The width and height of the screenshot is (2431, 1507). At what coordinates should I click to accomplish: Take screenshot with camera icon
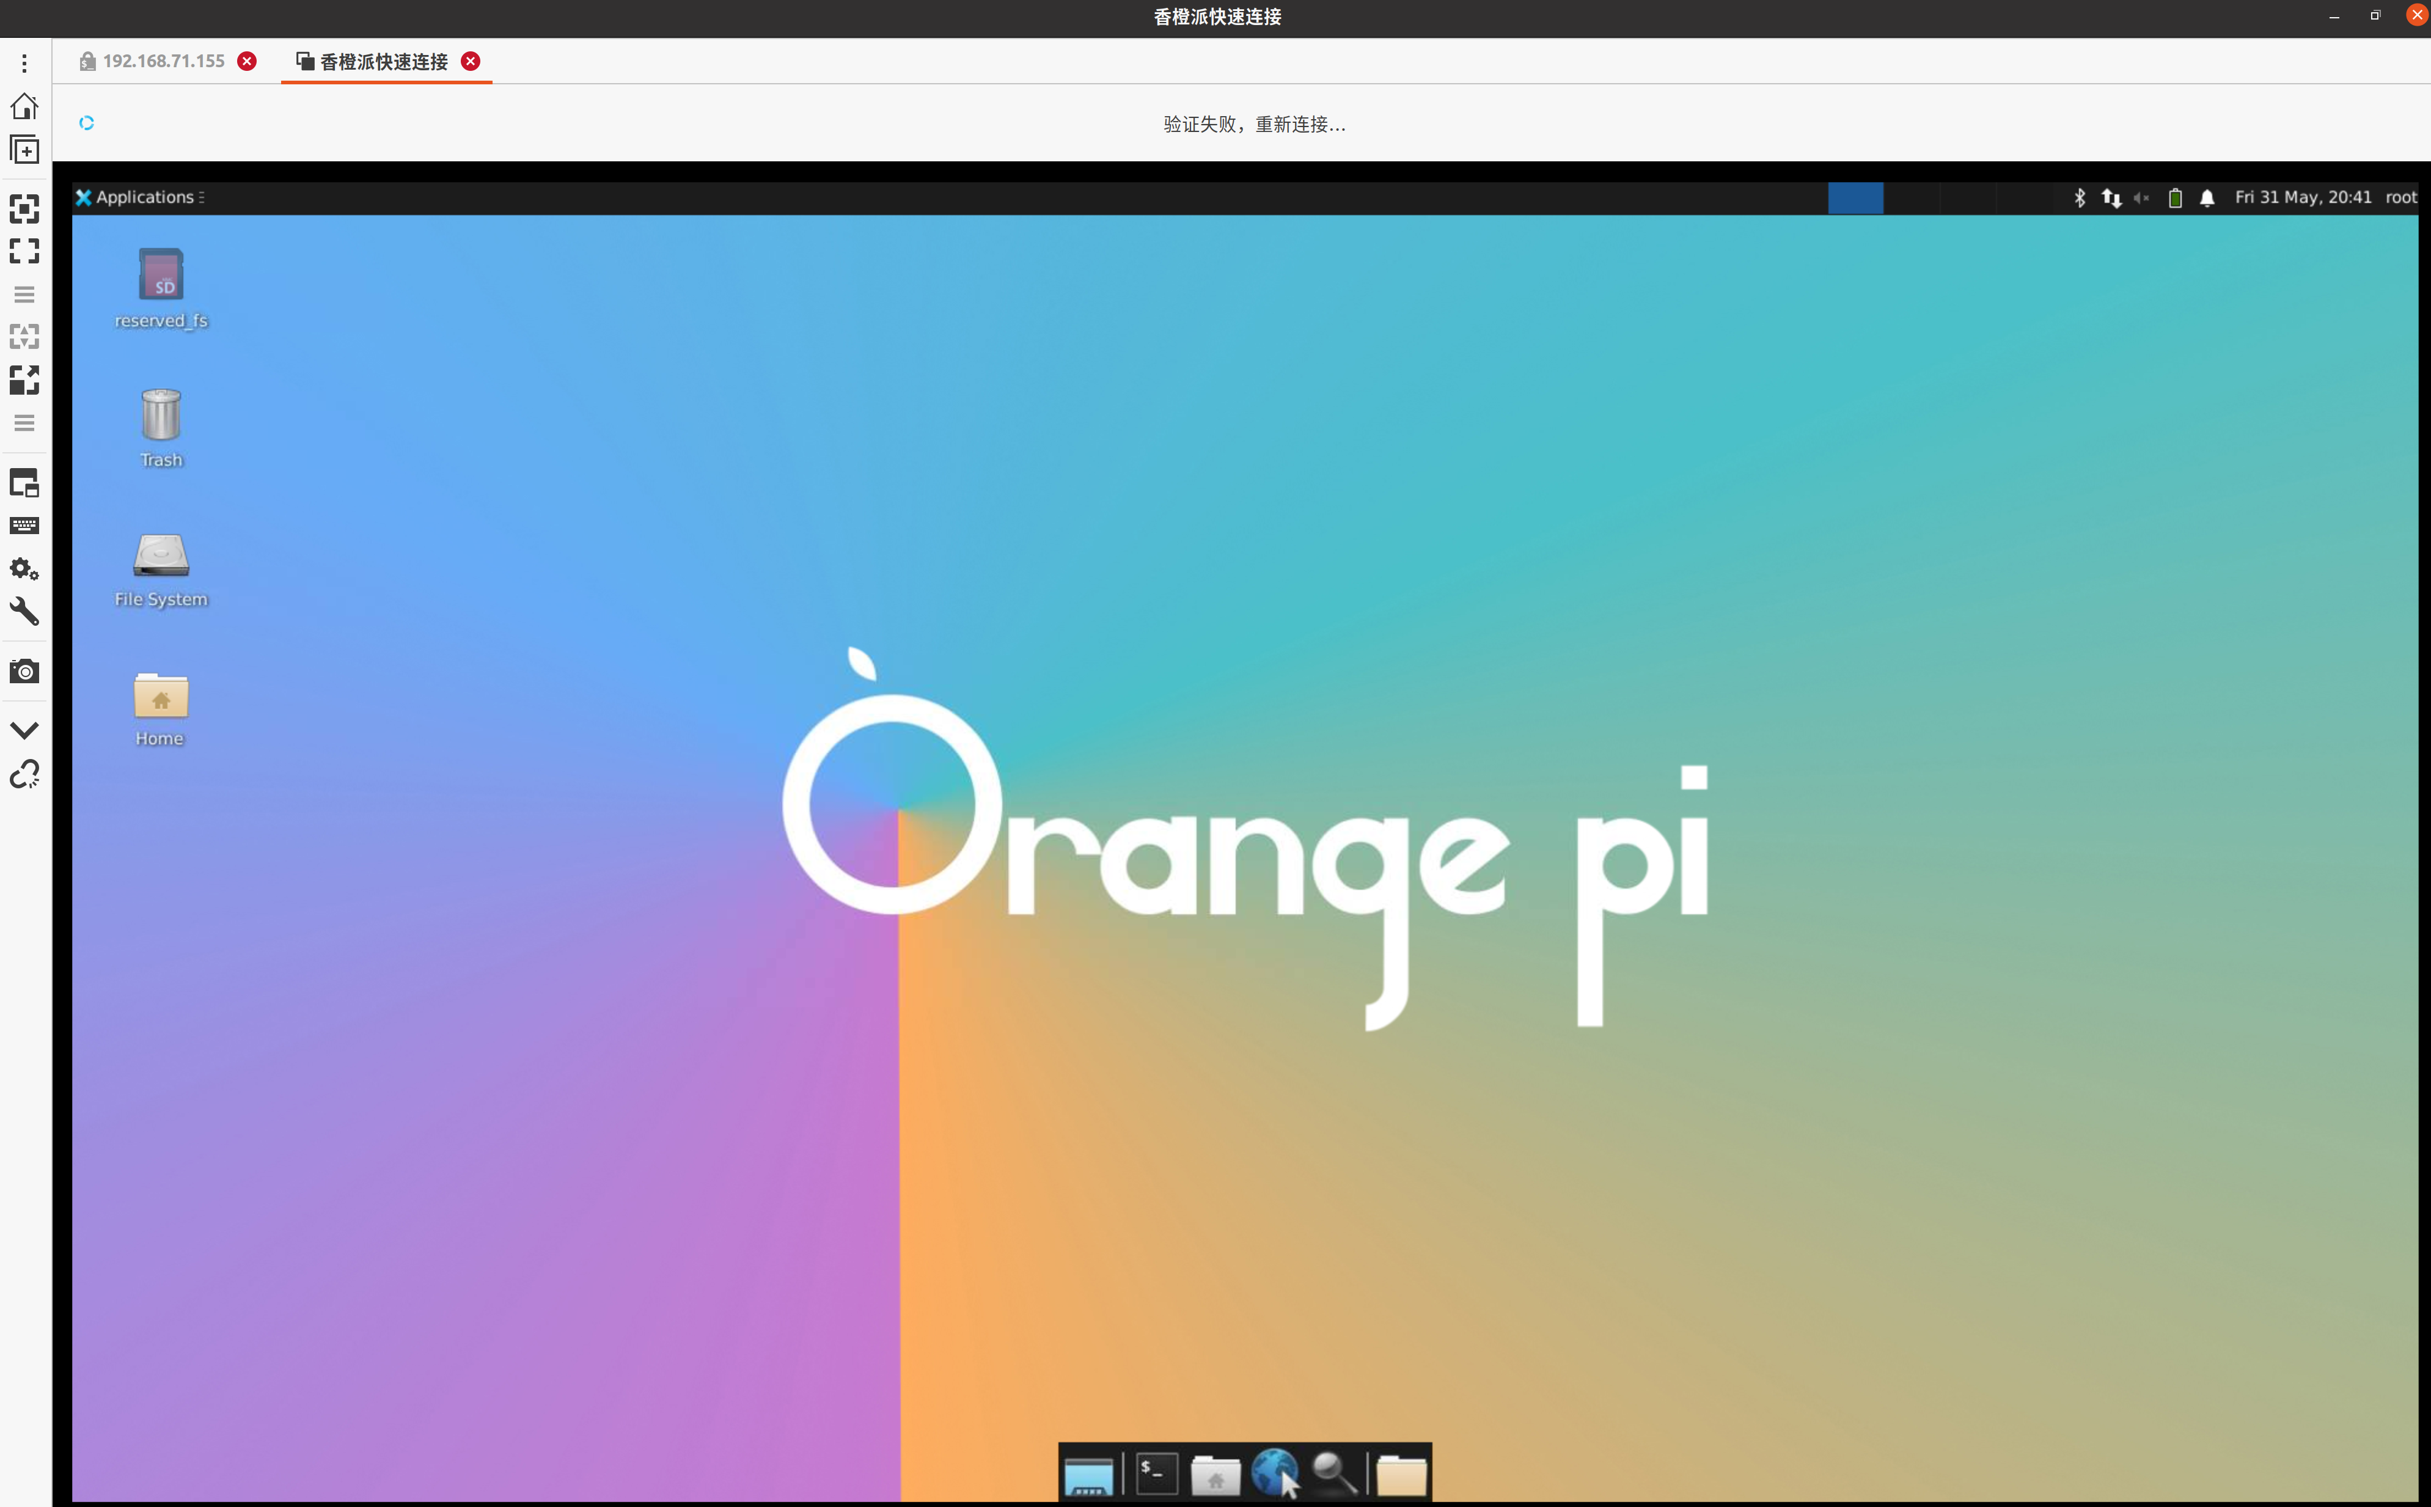[24, 672]
